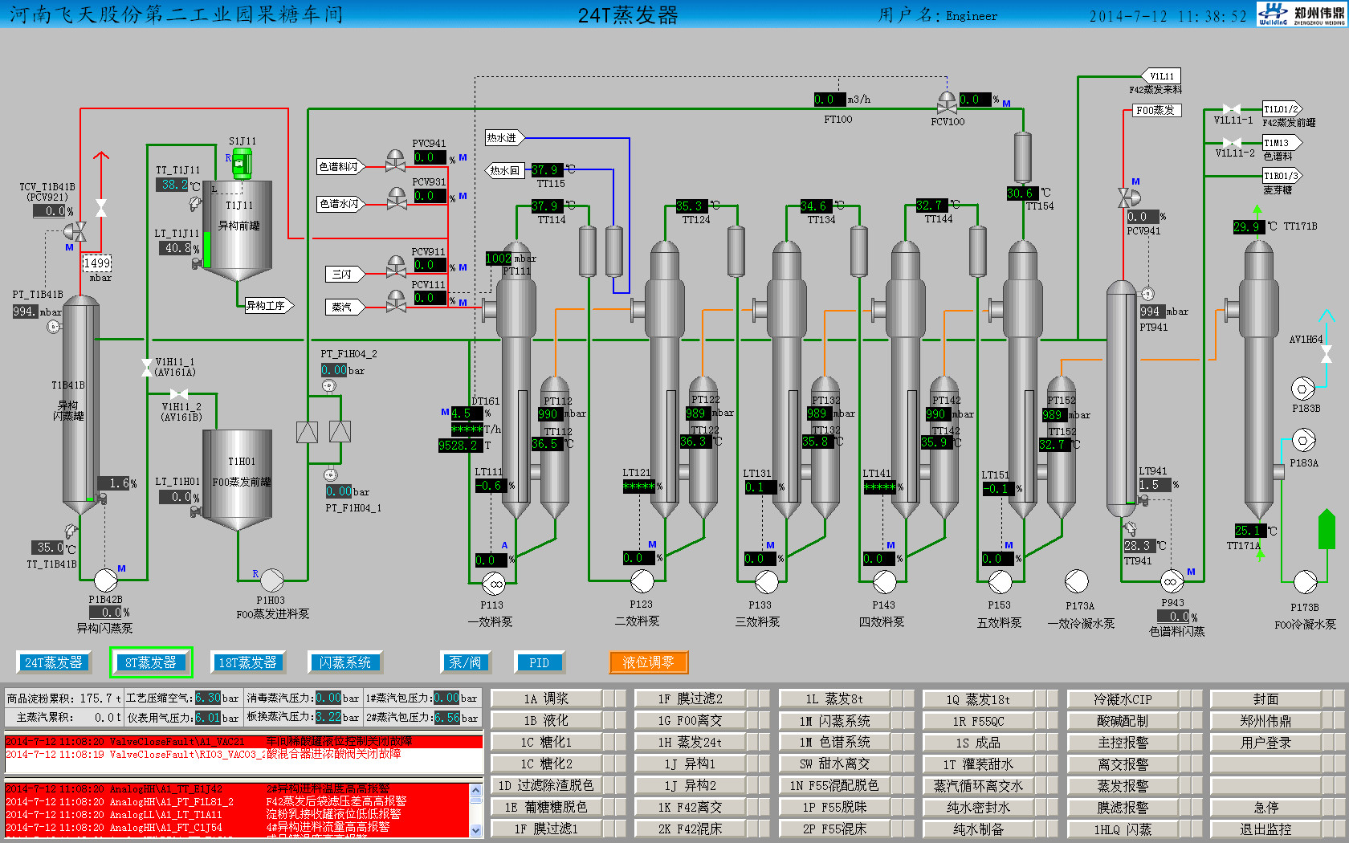Click the orange 液位调零 button

[649, 662]
